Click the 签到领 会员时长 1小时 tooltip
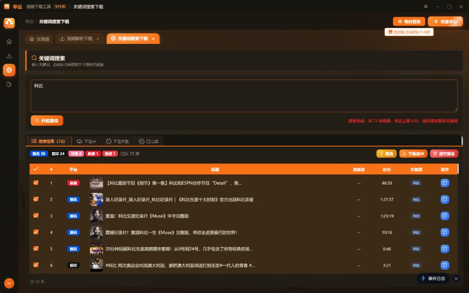 click(409, 32)
